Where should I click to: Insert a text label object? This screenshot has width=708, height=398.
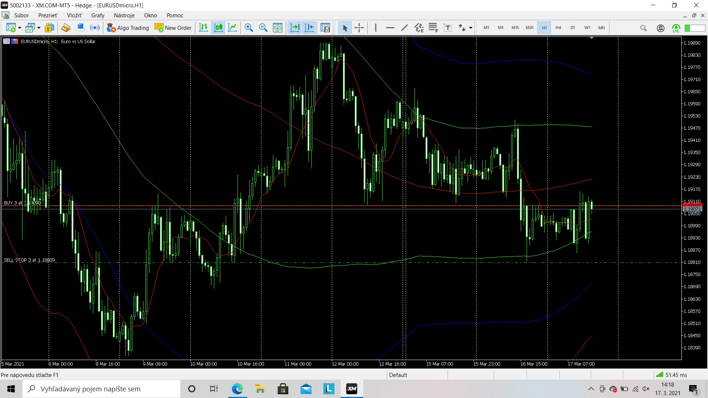tap(448, 28)
